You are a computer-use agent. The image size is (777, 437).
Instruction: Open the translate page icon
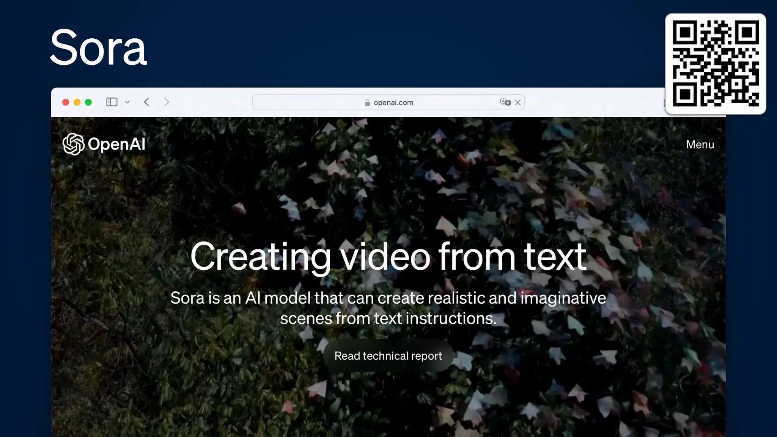505,102
